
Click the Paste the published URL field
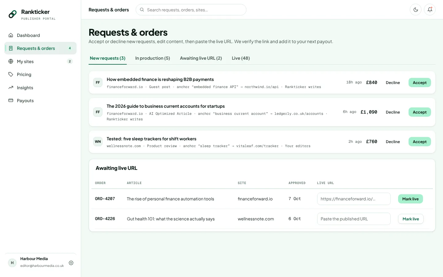[x=354, y=219]
